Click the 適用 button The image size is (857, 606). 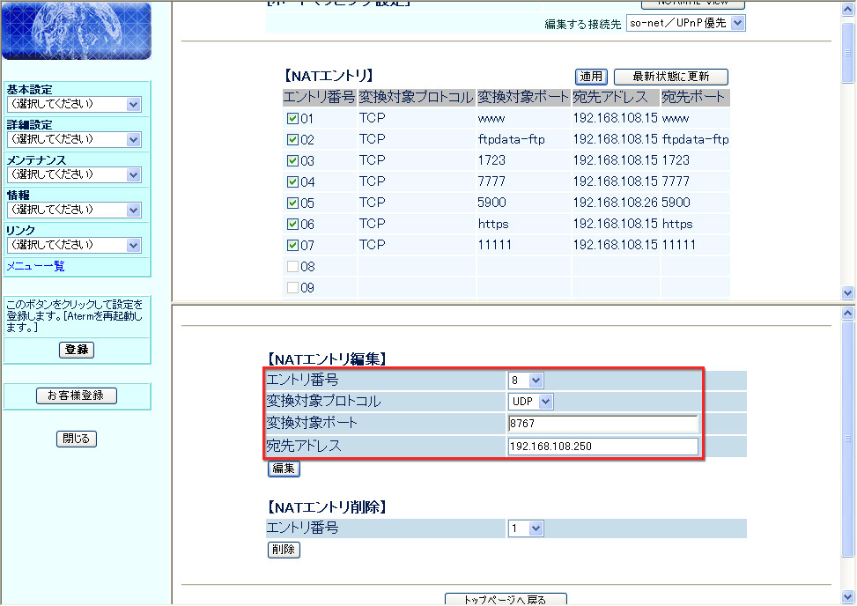(591, 77)
